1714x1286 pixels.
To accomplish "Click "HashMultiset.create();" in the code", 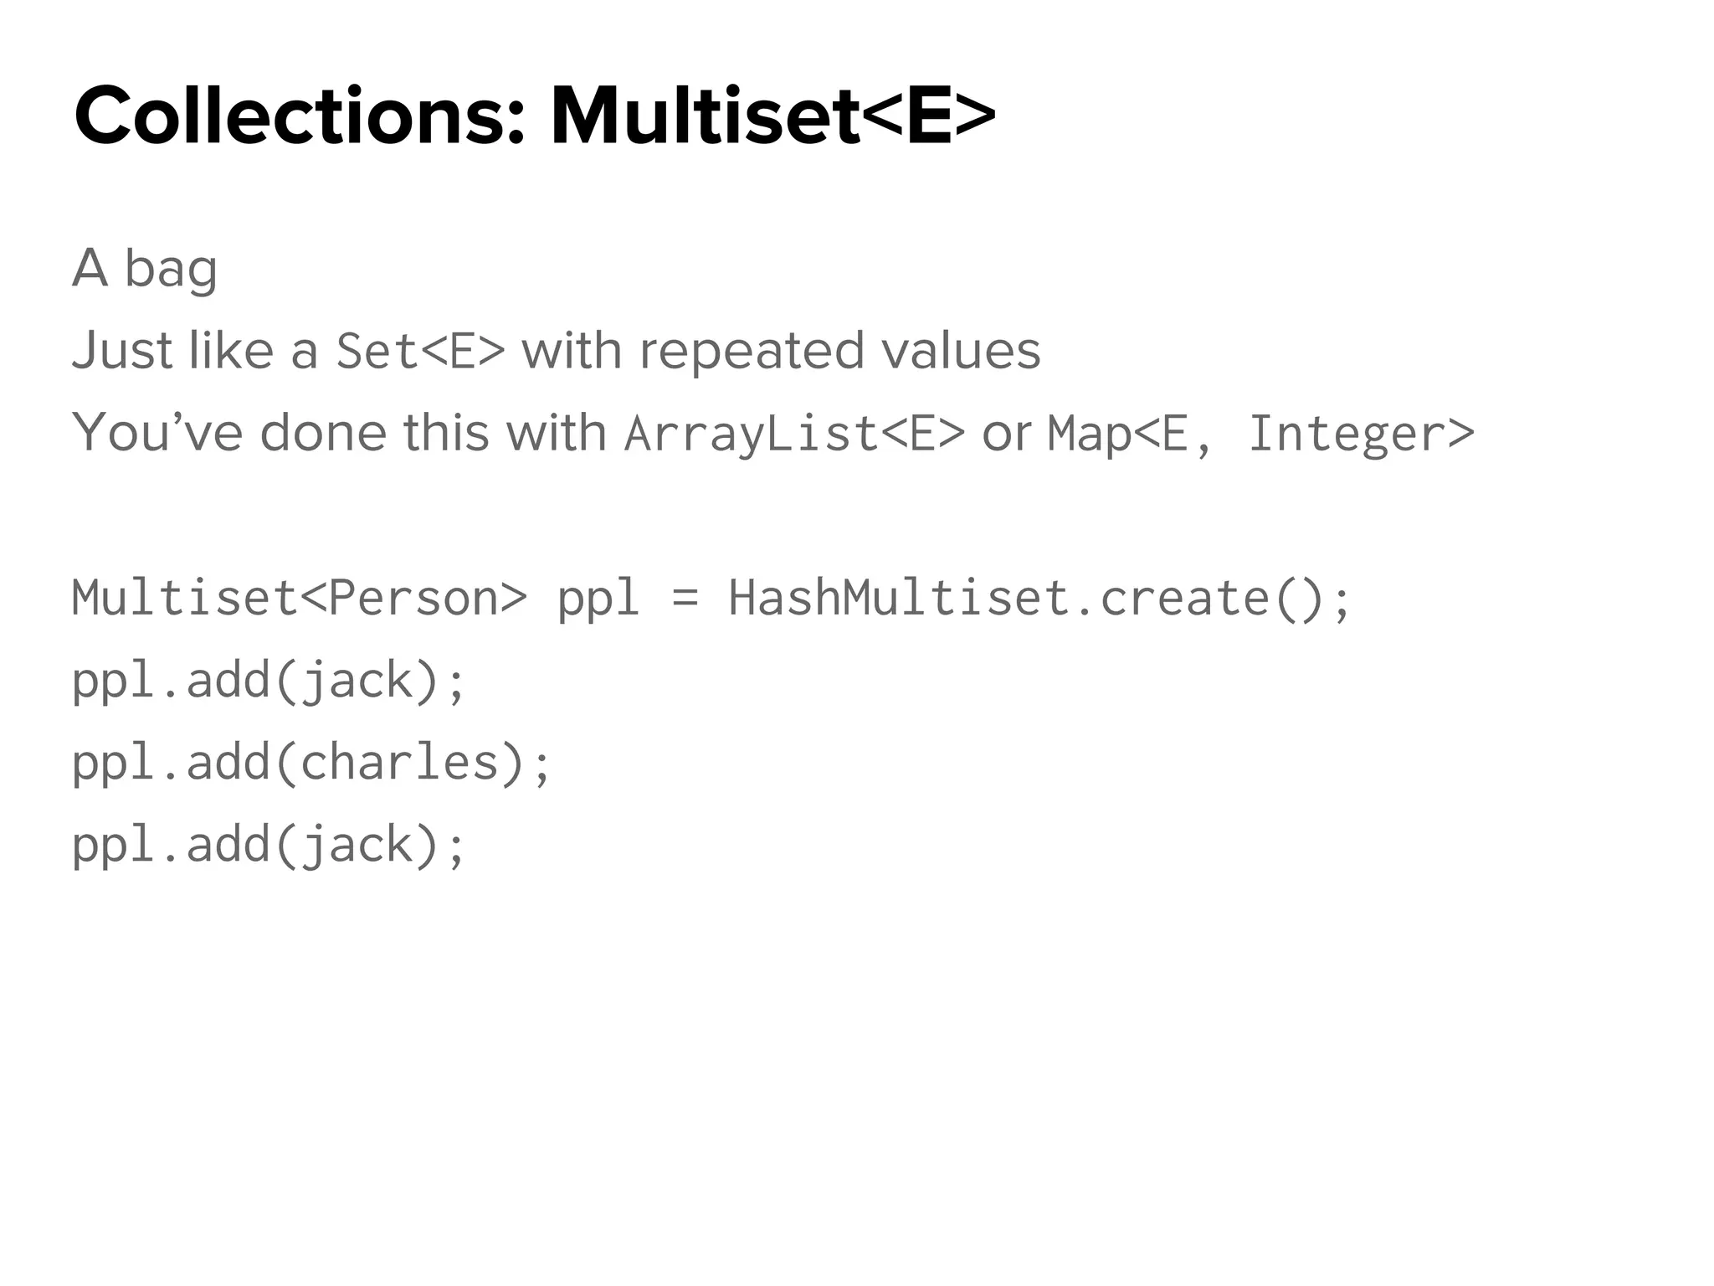I will pos(1039,599).
